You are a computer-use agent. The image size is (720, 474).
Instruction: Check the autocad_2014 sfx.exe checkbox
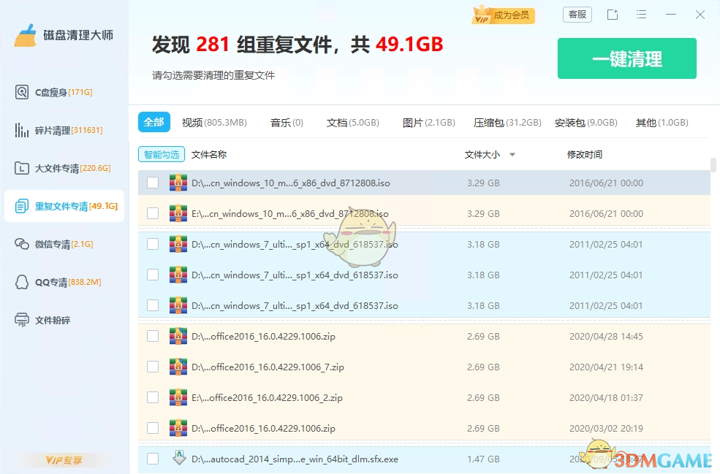153,459
